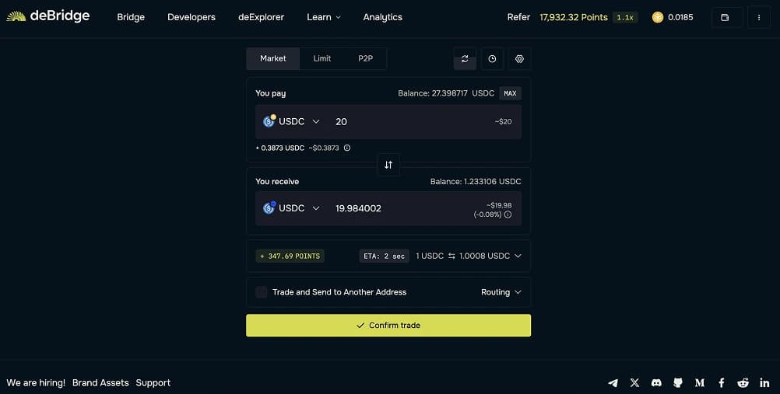Open the You pay USDC token dropdown
The height and width of the screenshot is (394, 780).
point(292,121)
